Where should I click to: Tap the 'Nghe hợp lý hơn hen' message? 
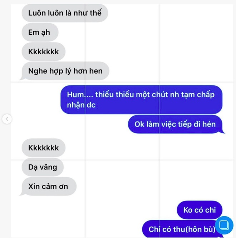[x=65, y=71]
